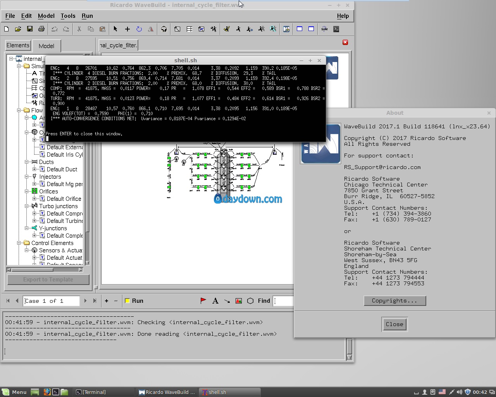Open the Menu button on taskbar
The height and width of the screenshot is (397, 496).
pyautogui.click(x=14, y=392)
